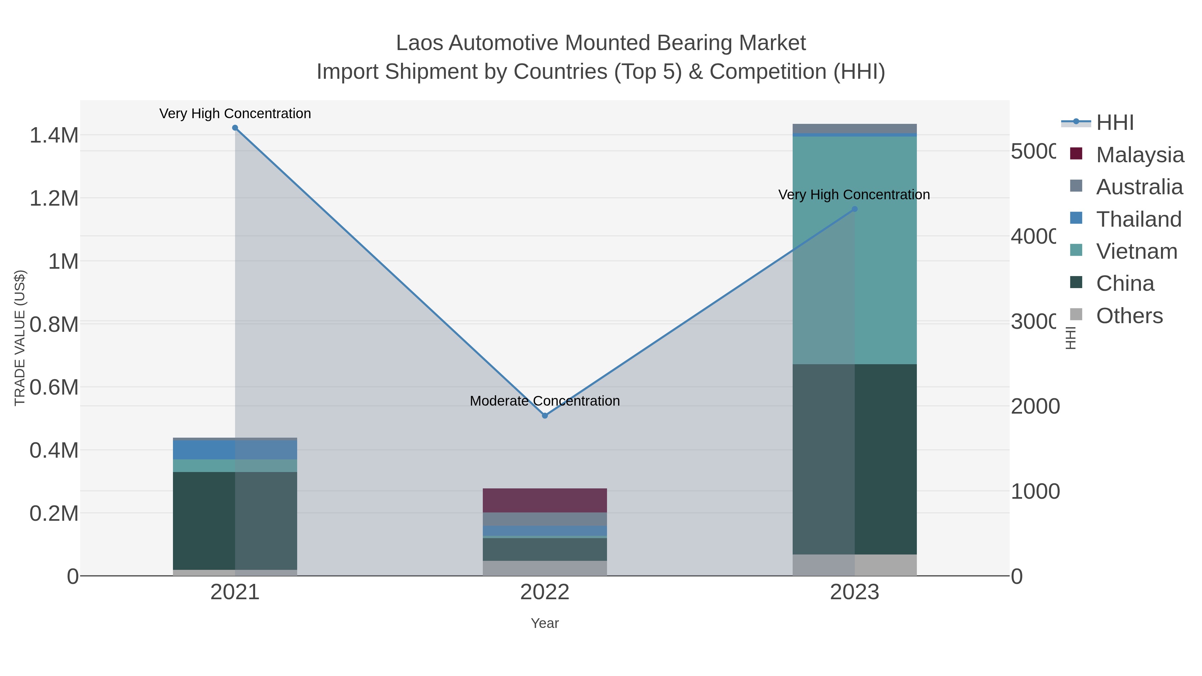Click the Others bar segment in 2023
This screenshot has height=676, width=1202.
coord(854,565)
